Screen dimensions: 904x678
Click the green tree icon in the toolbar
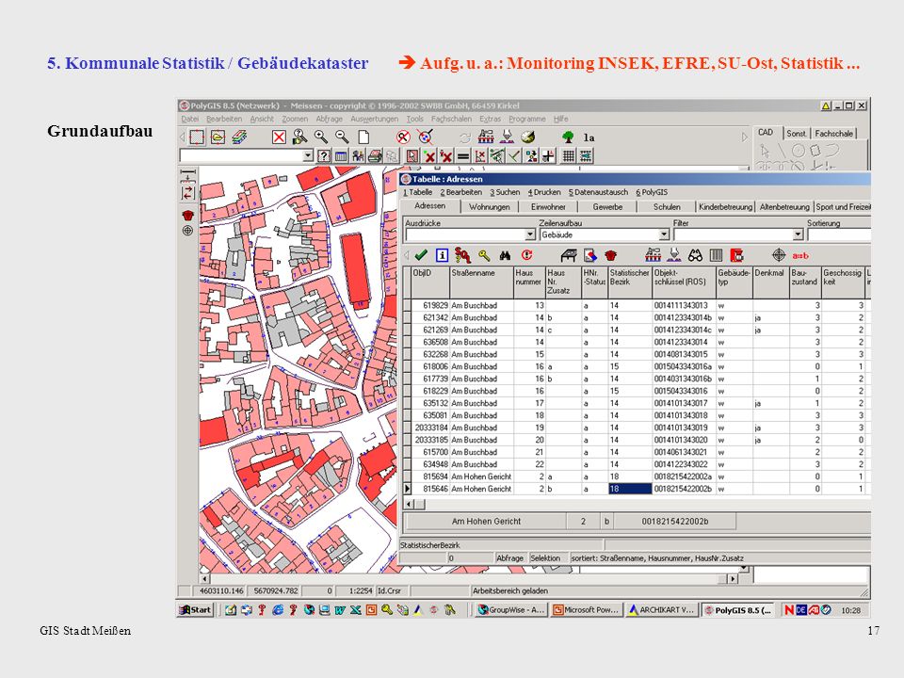[568, 137]
